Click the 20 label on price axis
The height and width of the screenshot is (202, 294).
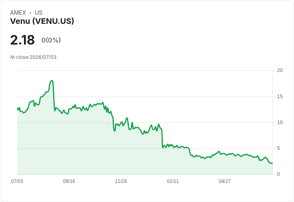tap(280, 70)
